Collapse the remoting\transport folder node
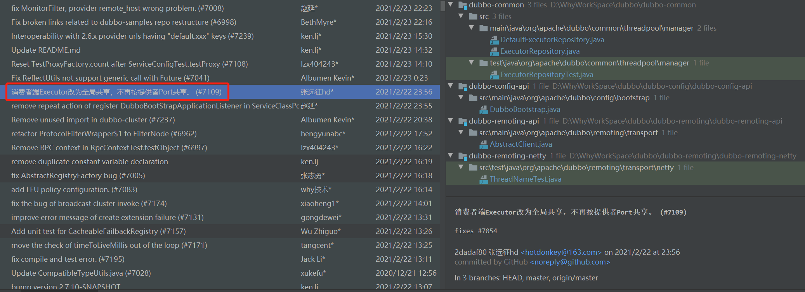The image size is (805, 292). point(461,132)
